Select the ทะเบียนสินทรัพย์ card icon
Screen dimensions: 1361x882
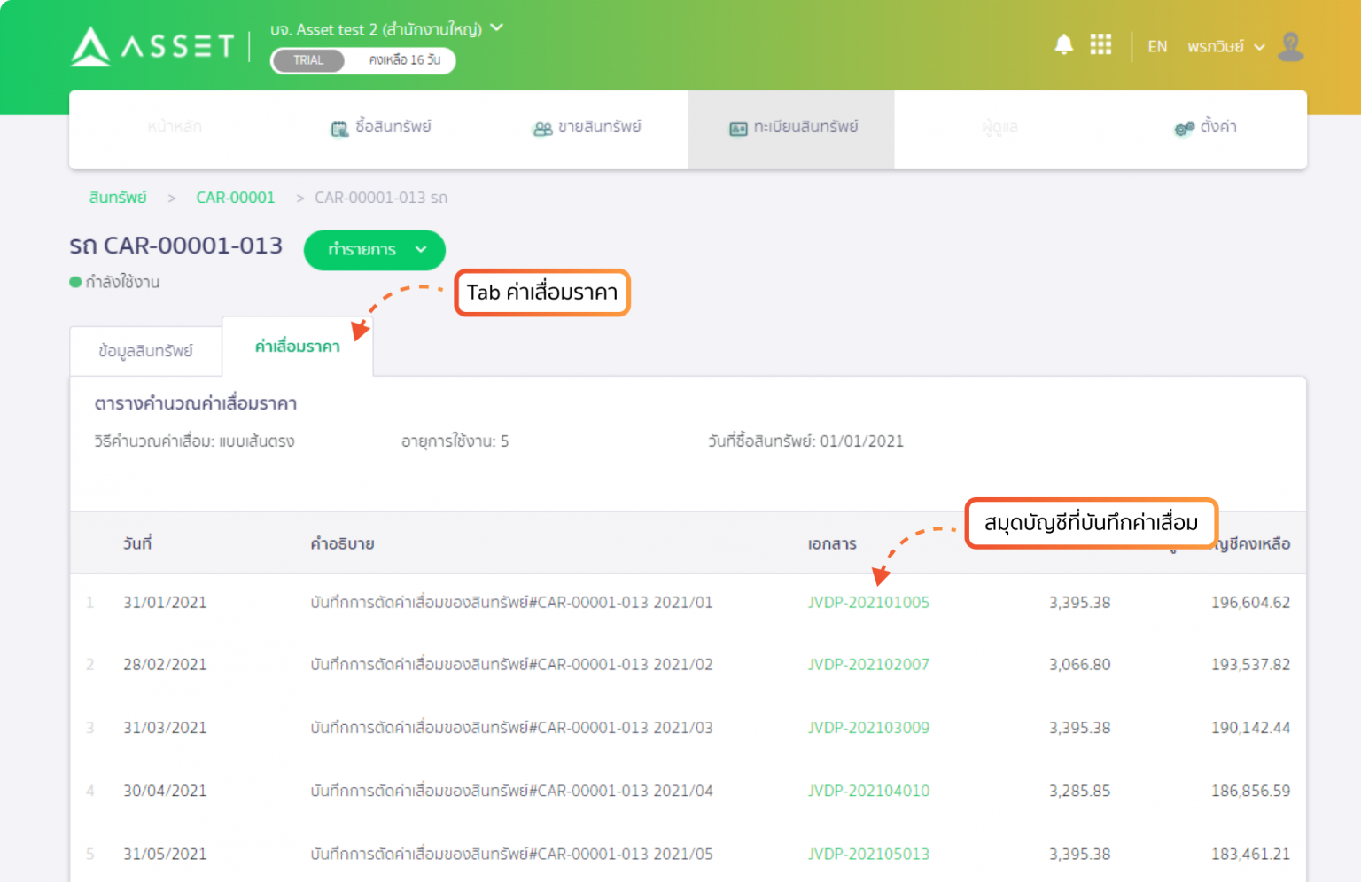(738, 128)
